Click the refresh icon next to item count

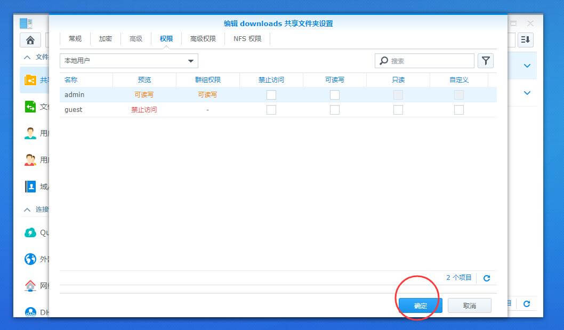tap(486, 278)
